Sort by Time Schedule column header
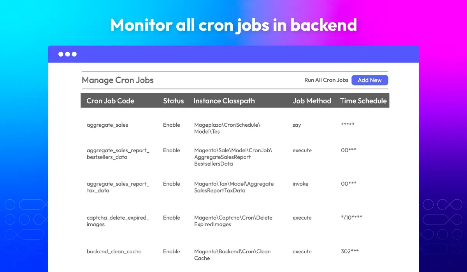 click(x=363, y=101)
